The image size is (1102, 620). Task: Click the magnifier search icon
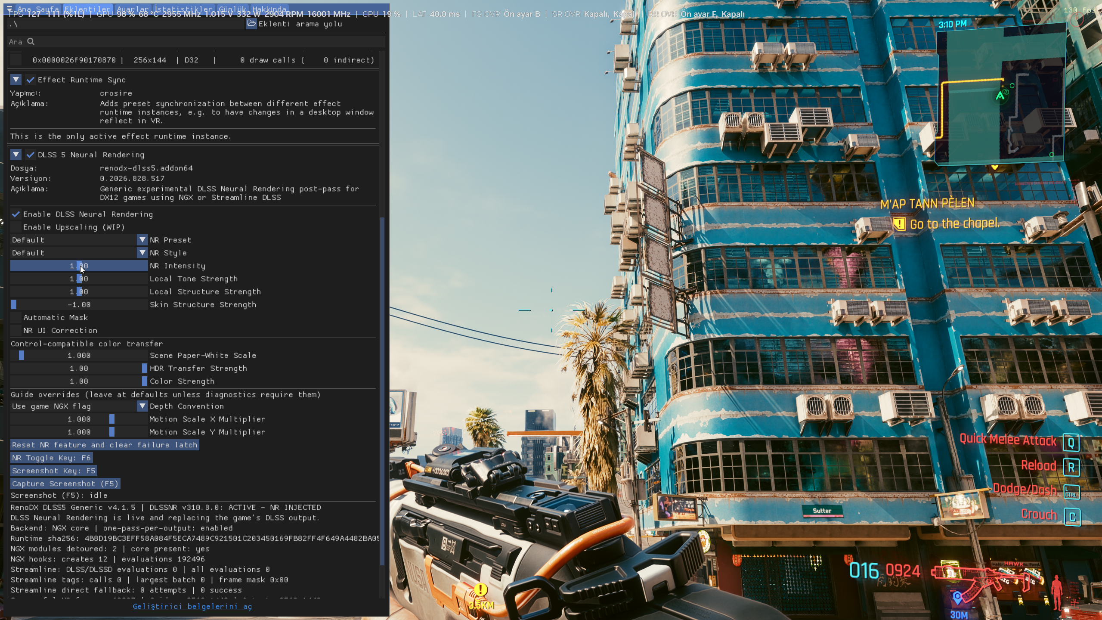pos(31,41)
